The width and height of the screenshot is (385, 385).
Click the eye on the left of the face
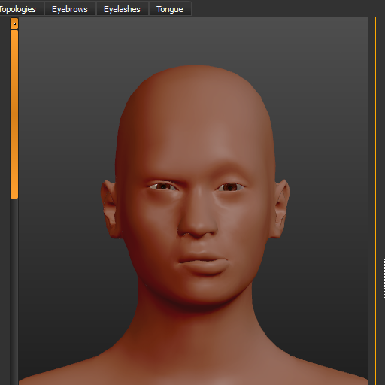click(x=163, y=186)
